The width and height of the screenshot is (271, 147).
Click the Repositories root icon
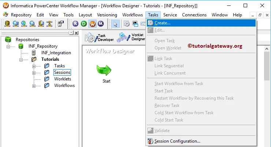(8, 40)
